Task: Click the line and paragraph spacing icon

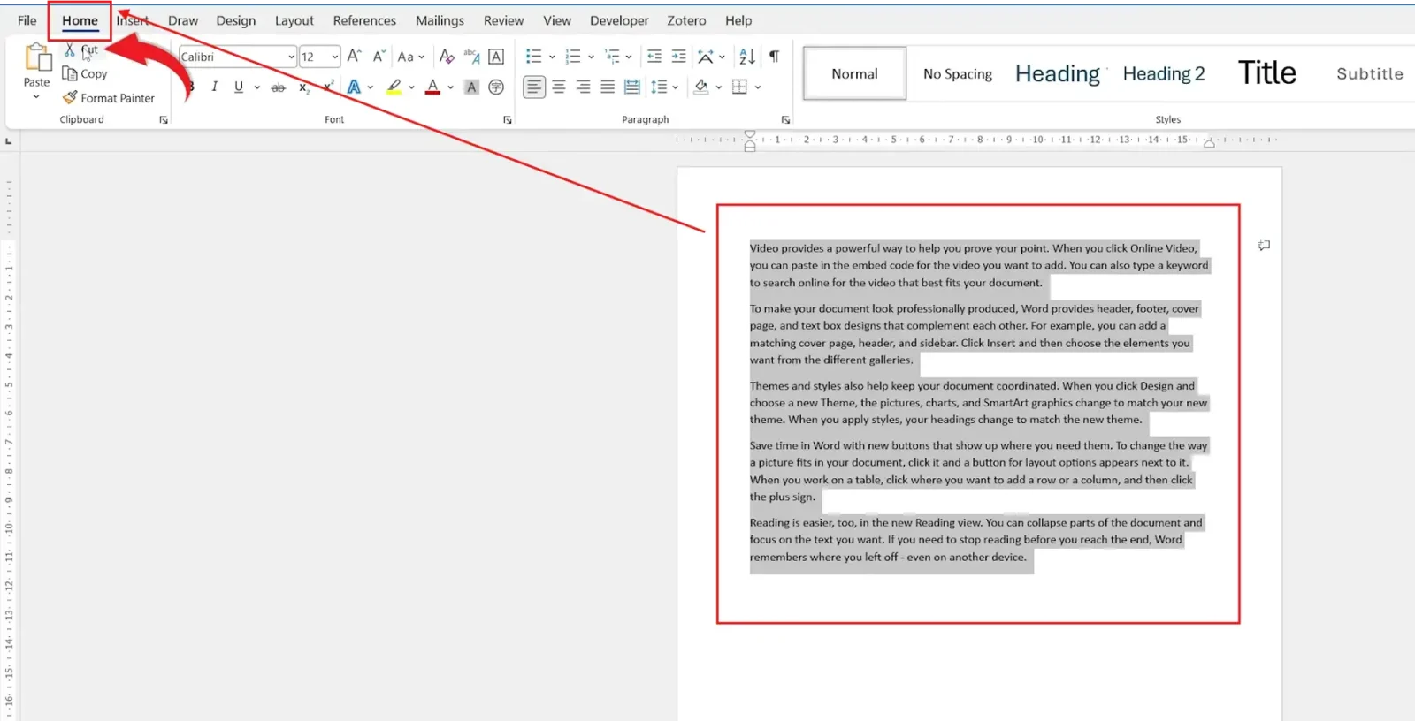Action: (659, 87)
